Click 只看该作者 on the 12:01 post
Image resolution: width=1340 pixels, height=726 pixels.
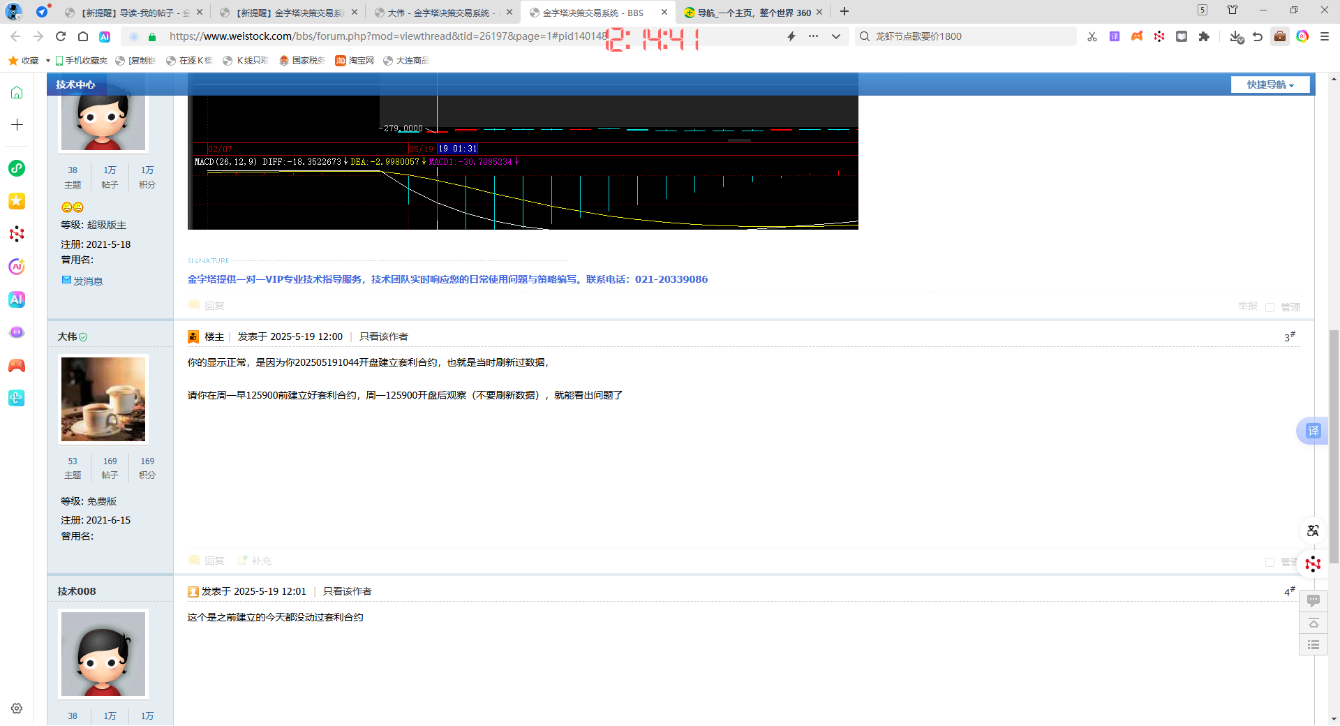tap(347, 591)
